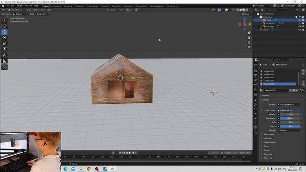Toggle render camera icon for Plane in the outliner
This screenshot has height=172, width=306.
coord(303,30)
